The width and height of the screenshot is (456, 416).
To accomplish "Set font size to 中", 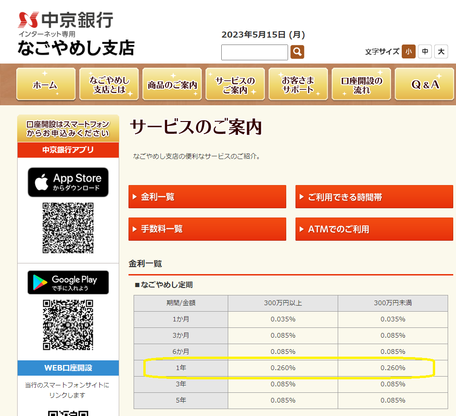I will point(425,51).
